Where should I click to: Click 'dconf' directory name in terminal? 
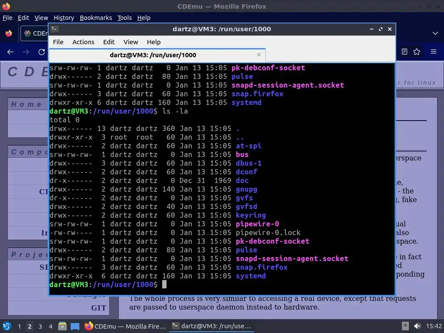[x=246, y=172]
